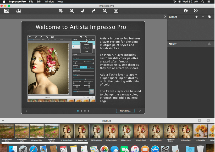Open the Help menu

tap(60, 2)
